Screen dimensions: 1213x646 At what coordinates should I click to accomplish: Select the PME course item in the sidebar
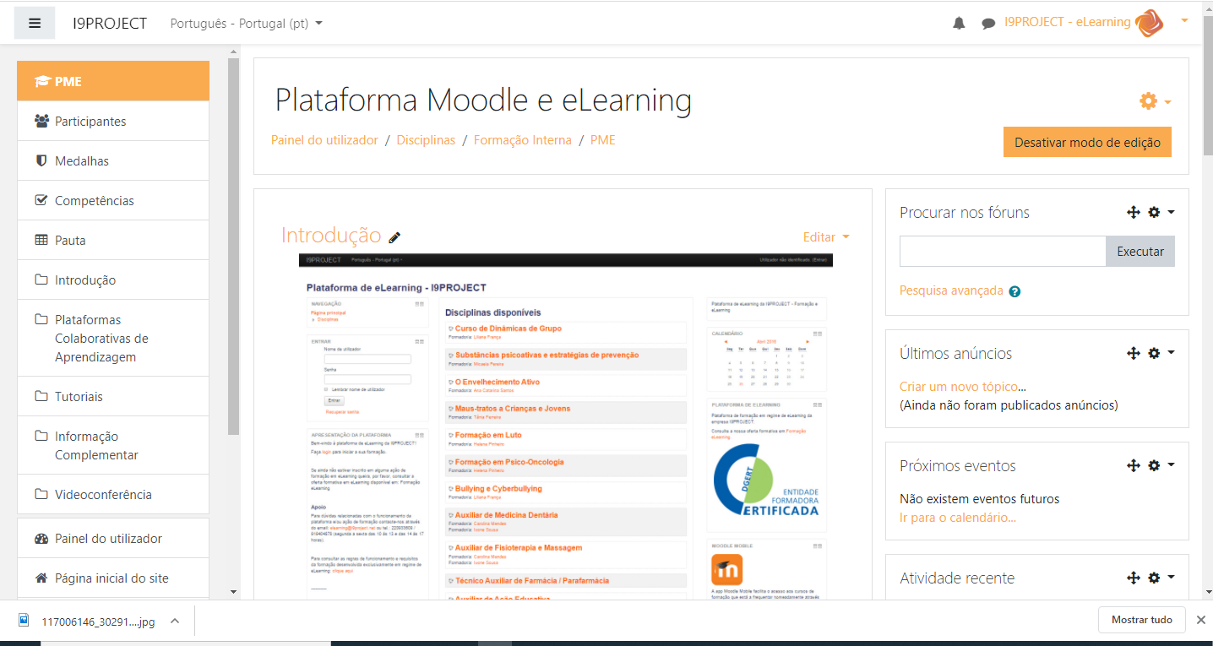113,81
